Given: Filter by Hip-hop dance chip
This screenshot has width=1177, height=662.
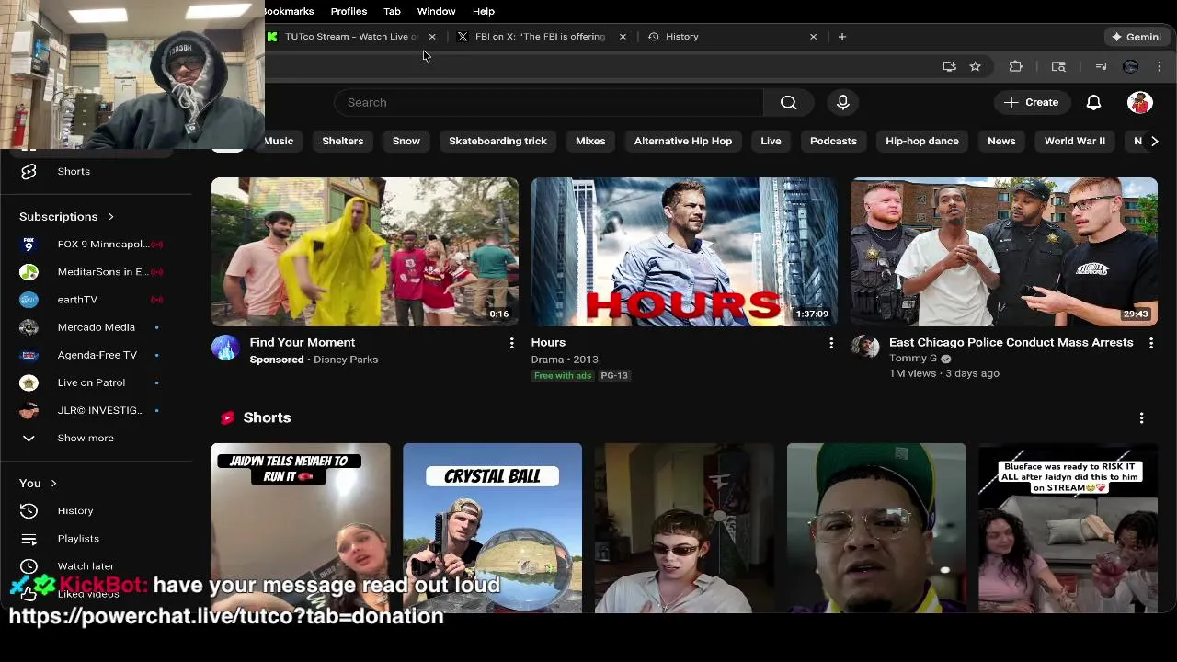Looking at the screenshot, I should coord(921,141).
